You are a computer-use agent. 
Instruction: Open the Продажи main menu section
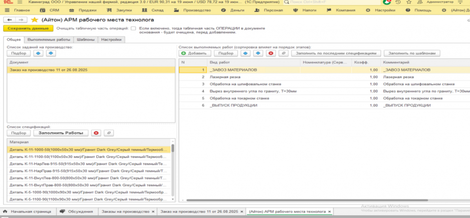point(87,10)
